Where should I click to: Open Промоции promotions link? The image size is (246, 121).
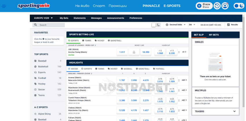[118, 6]
